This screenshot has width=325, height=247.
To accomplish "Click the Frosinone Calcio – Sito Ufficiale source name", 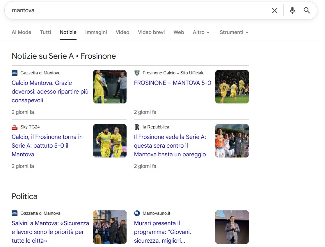I will (173, 73).
